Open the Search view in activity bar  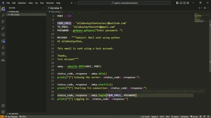[3, 15]
